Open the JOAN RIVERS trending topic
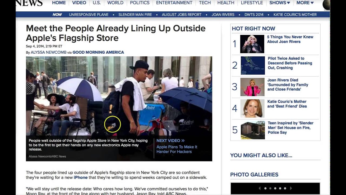This screenshot has height=195, width=346. pyautogui.click(x=223, y=15)
